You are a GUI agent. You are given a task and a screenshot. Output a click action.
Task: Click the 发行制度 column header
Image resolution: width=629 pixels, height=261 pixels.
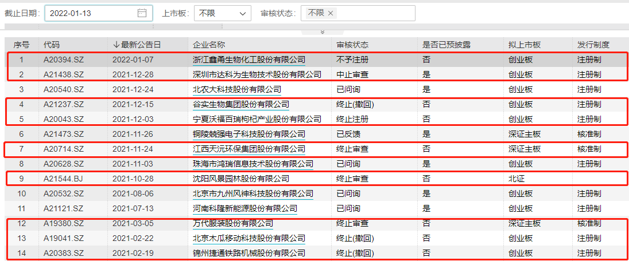click(593, 45)
